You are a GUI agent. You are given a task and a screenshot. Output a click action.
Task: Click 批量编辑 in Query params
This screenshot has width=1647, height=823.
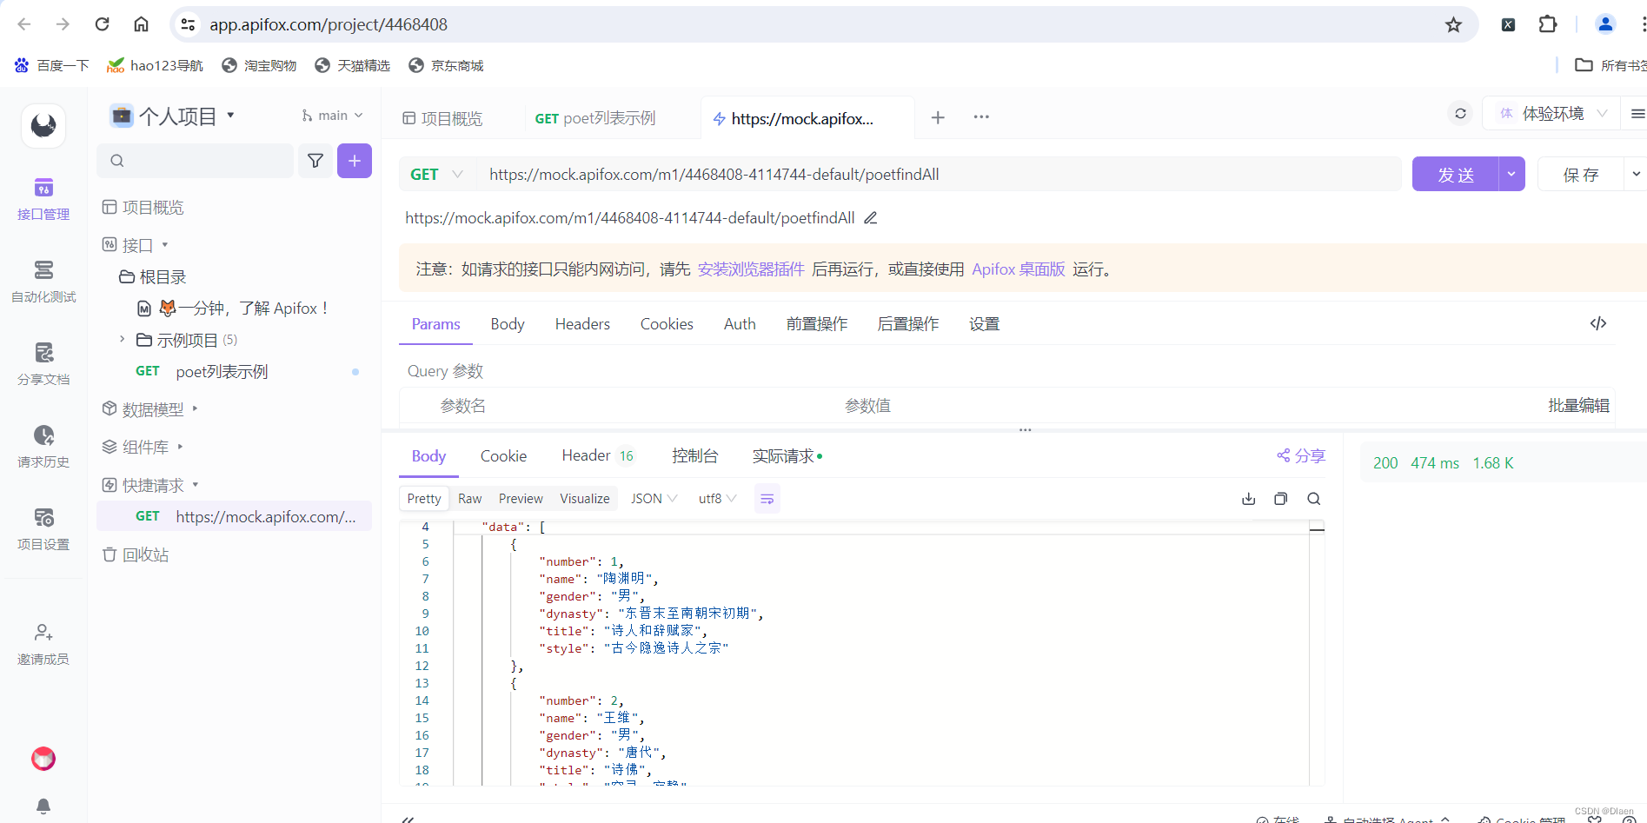coord(1578,406)
